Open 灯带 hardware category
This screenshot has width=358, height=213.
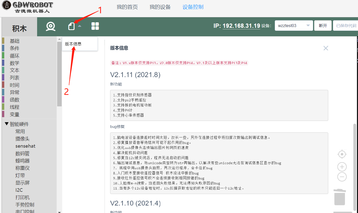pyautogui.click(x=20, y=175)
